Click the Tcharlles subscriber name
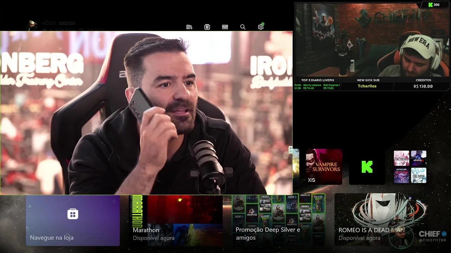 (367, 86)
